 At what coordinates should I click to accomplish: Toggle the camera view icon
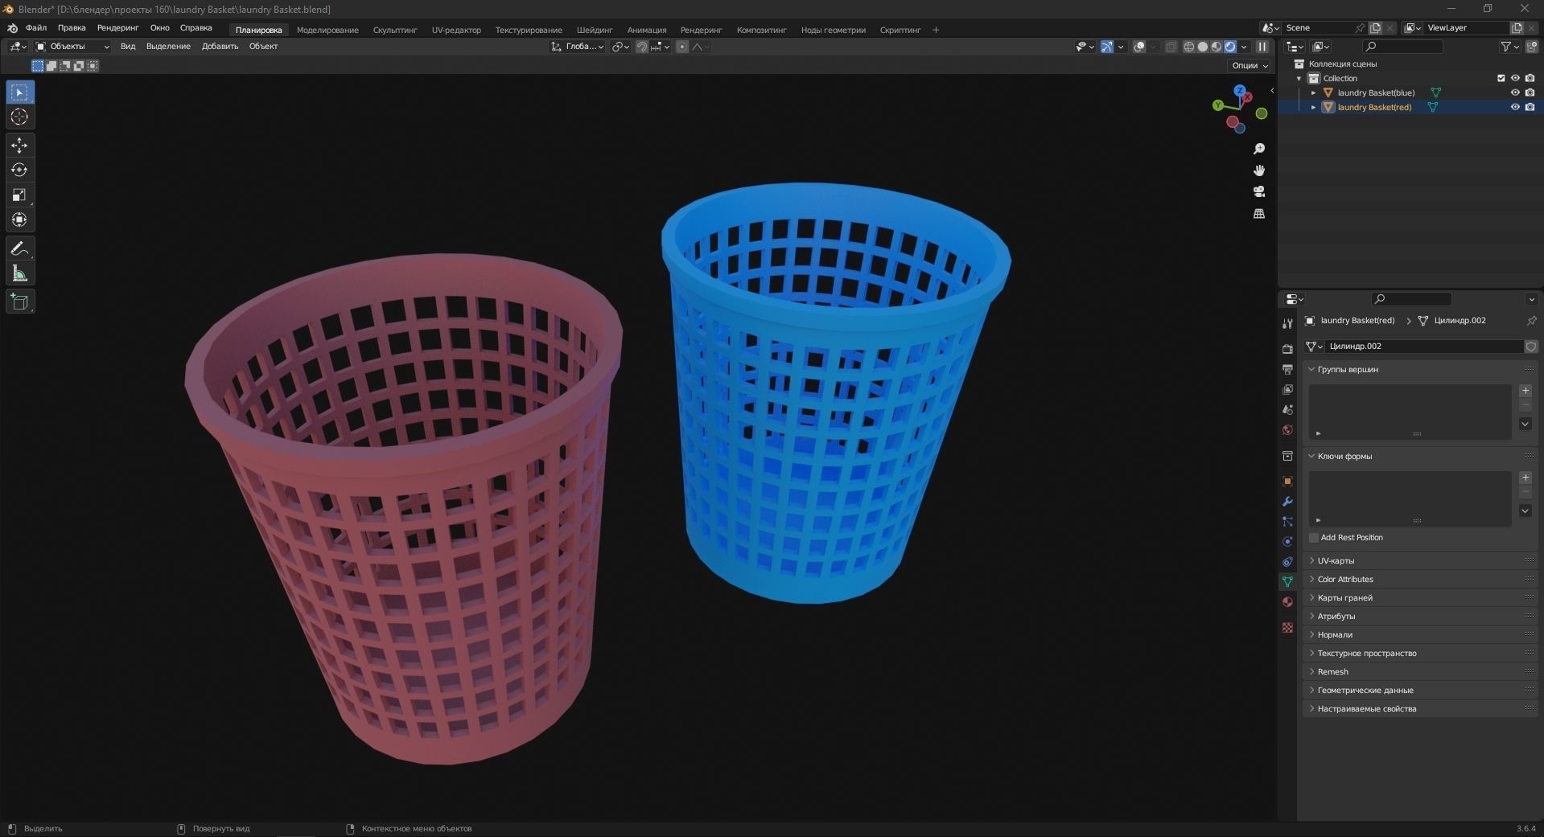[1259, 191]
